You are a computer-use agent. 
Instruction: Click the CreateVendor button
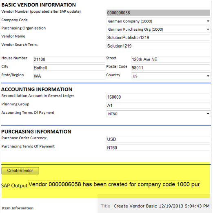click(x=20, y=171)
